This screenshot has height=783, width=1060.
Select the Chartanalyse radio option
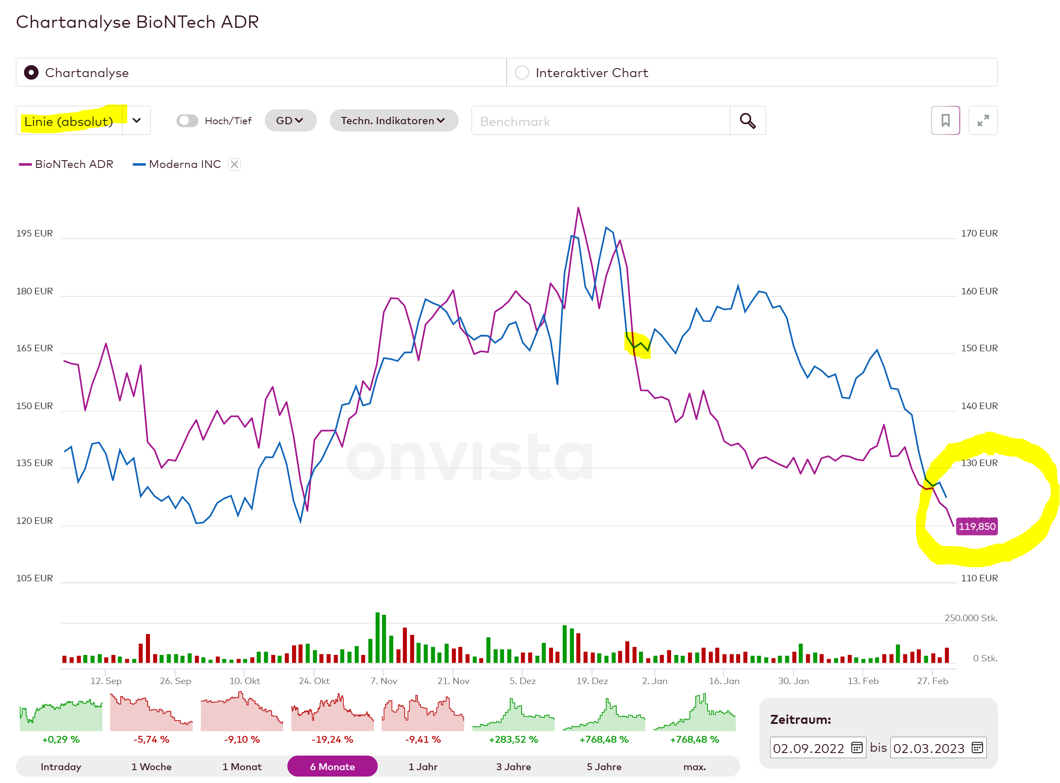pos(31,72)
